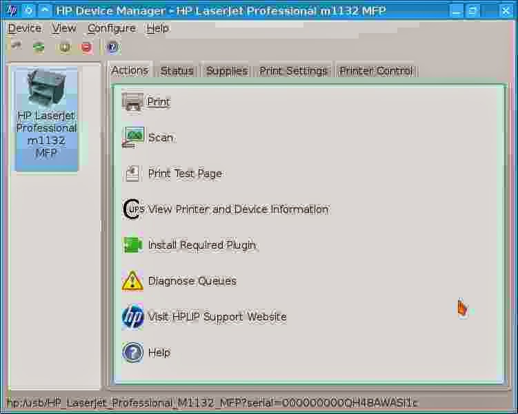Image resolution: width=518 pixels, height=414 pixels.
Task: Select Print Test Page action
Action: (x=185, y=174)
